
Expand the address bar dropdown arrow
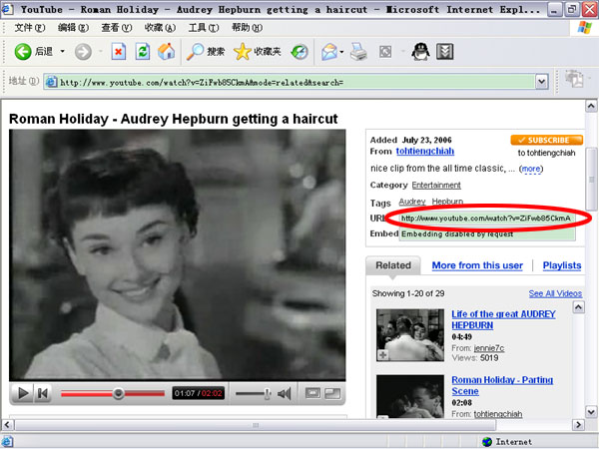pyautogui.click(x=541, y=82)
